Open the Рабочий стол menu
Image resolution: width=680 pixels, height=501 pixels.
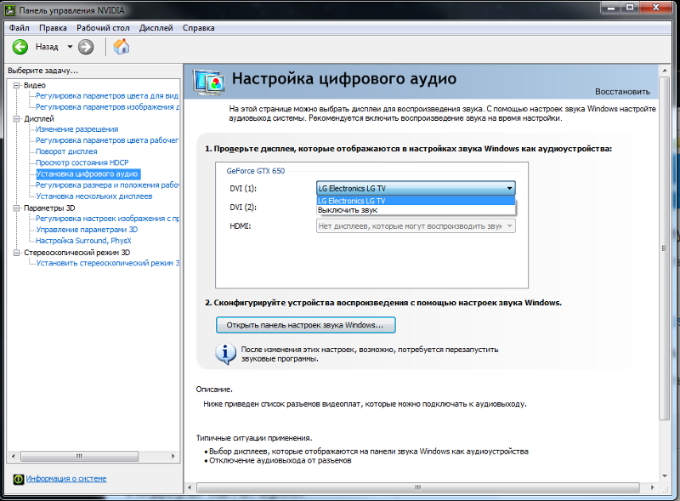pos(97,28)
